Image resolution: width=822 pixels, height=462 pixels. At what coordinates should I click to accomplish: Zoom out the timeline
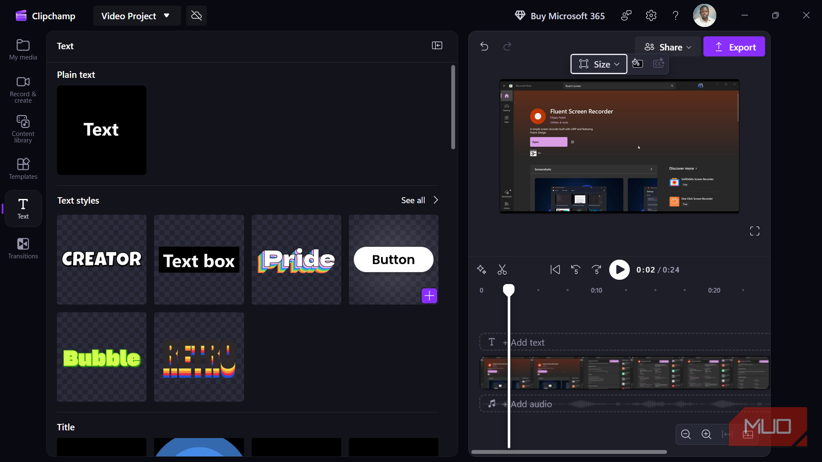(686, 435)
